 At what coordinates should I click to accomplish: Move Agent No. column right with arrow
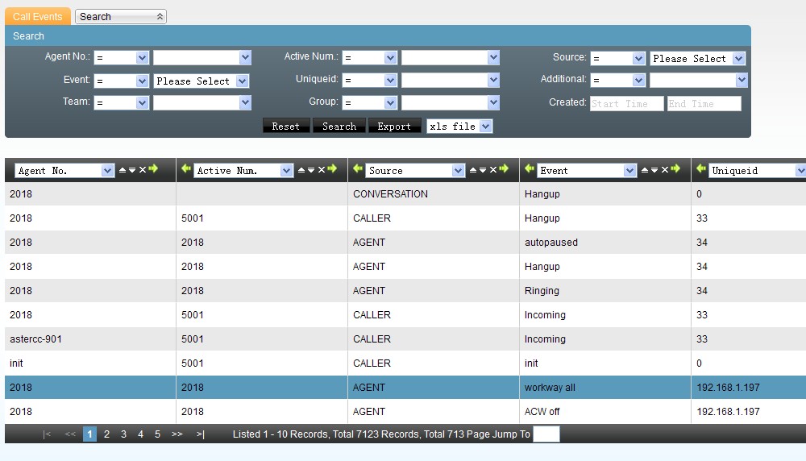click(x=153, y=169)
